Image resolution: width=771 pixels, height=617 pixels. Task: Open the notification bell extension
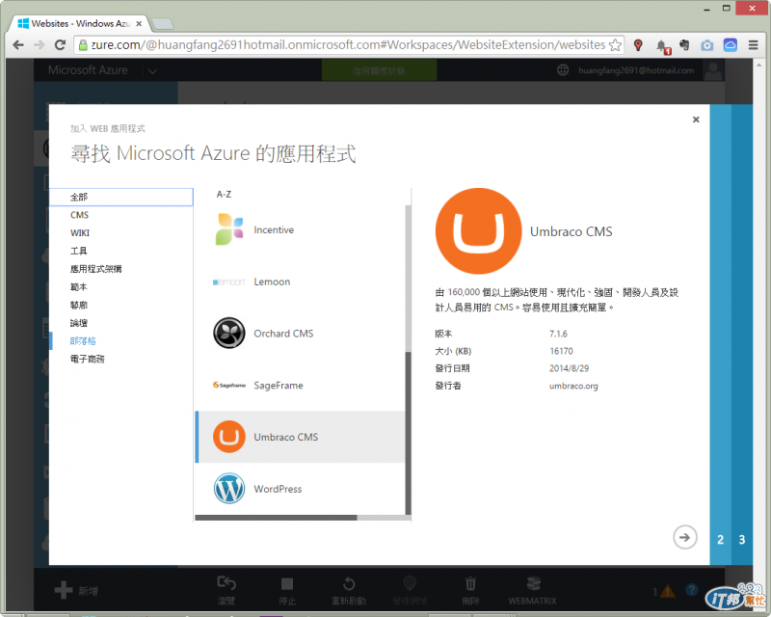[x=662, y=46]
